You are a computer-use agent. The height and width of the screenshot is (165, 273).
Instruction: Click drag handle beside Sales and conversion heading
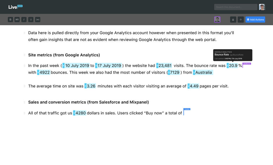[24, 102]
